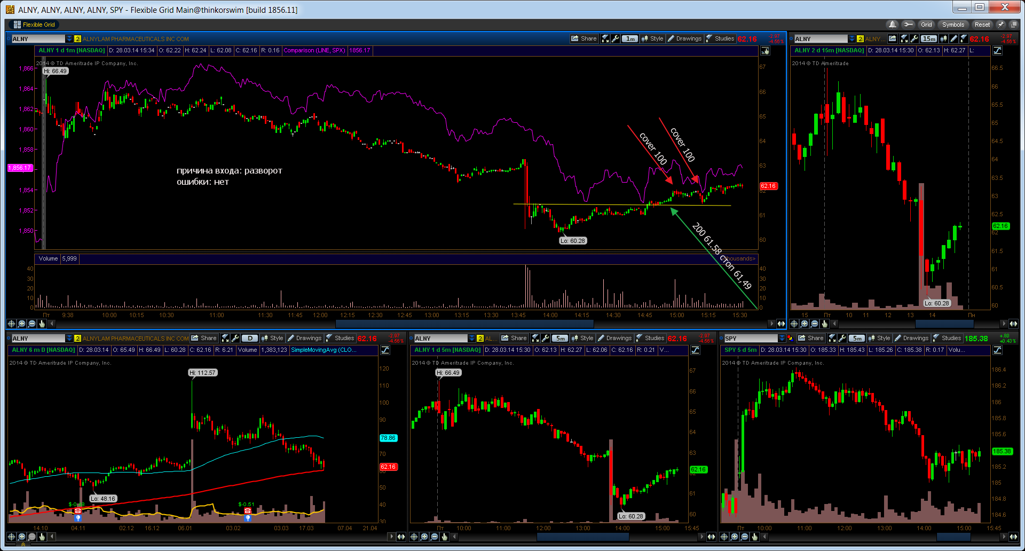Click settings wrench on daily chart
This screenshot has height=551, width=1025.
[x=235, y=338]
